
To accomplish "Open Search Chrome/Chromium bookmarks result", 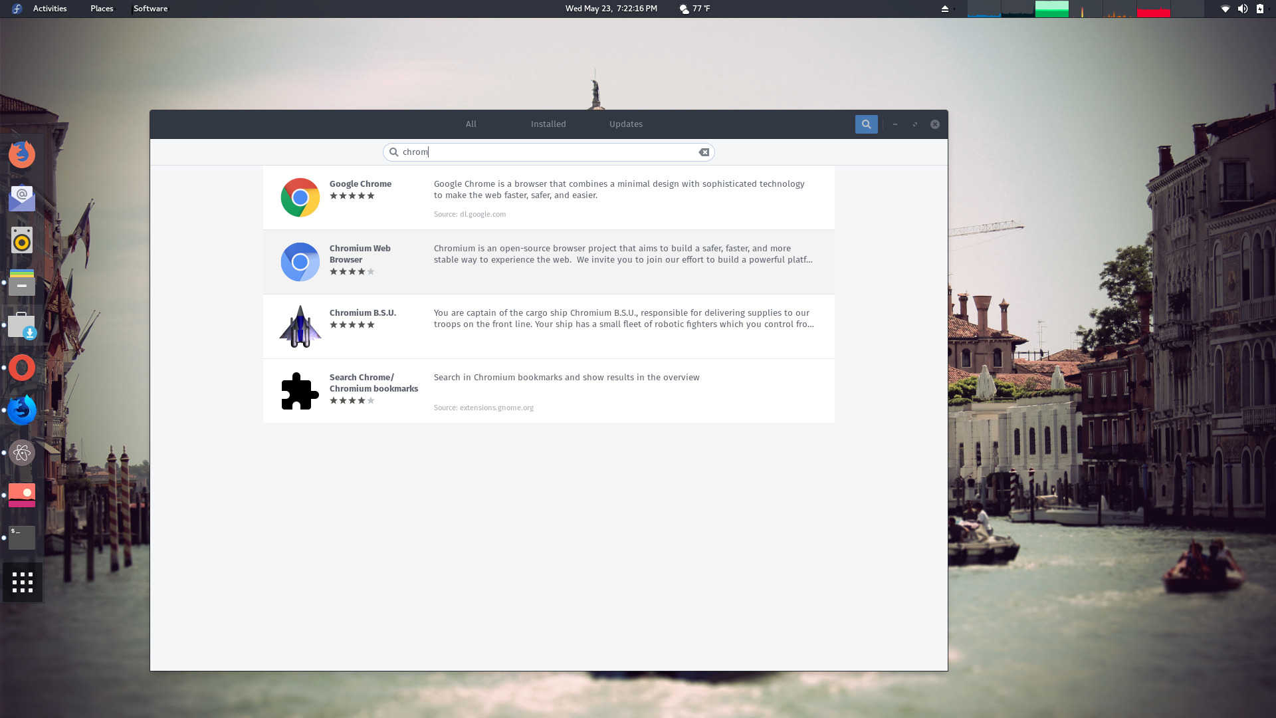I will pyautogui.click(x=549, y=391).
